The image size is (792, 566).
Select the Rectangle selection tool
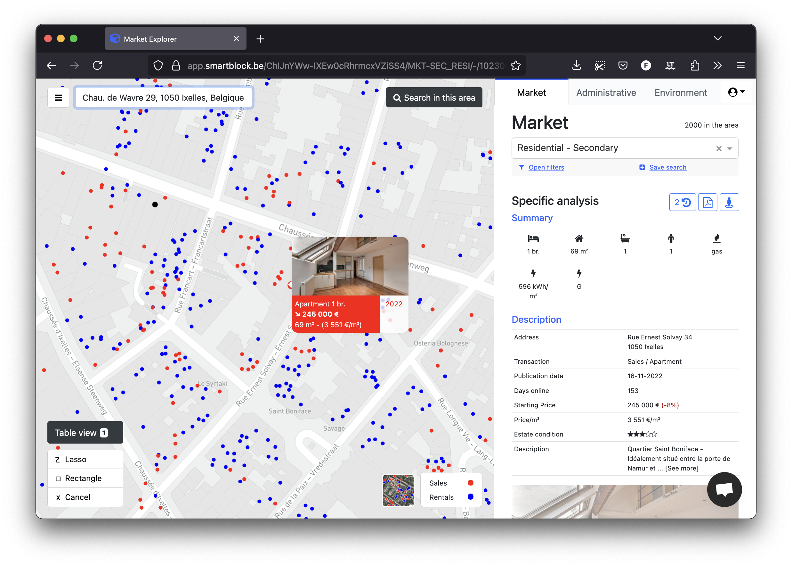click(x=85, y=478)
